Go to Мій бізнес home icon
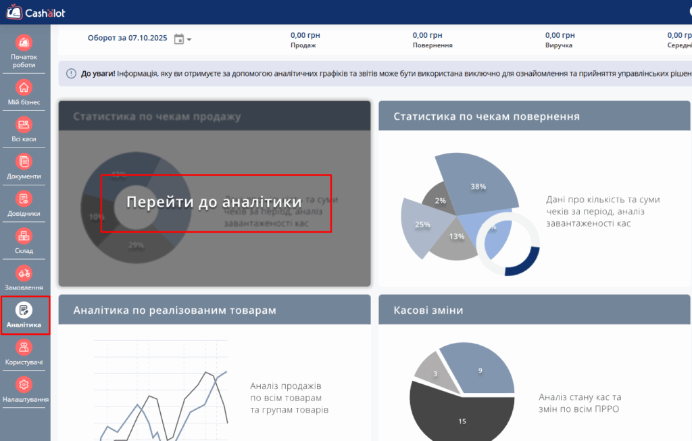Viewport: 692px width, 441px height. [24, 88]
